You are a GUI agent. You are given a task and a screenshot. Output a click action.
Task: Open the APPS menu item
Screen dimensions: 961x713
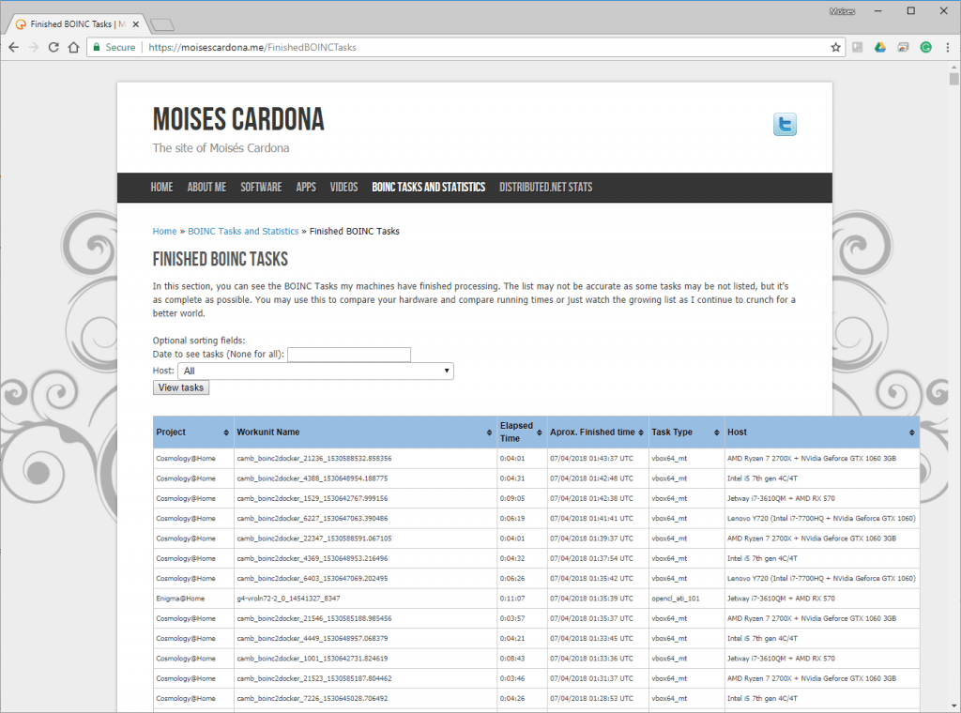tap(306, 188)
